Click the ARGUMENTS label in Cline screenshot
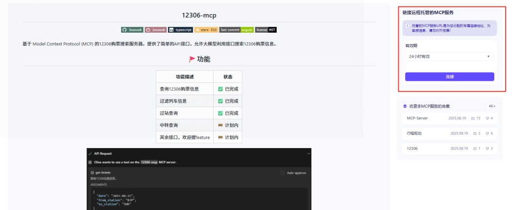528x210 pixels. point(98,185)
